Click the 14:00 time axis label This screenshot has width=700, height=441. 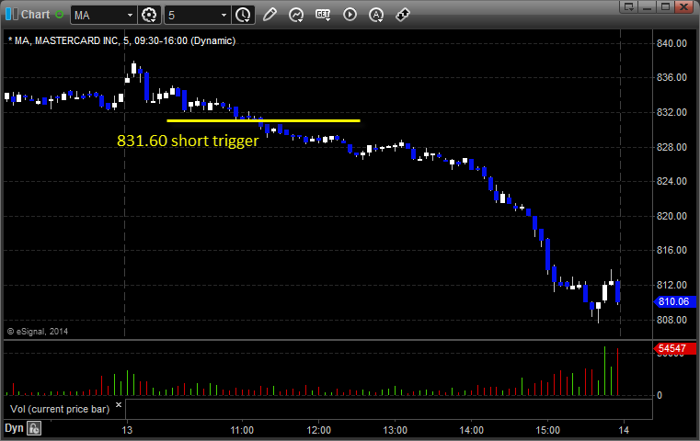[x=472, y=430]
